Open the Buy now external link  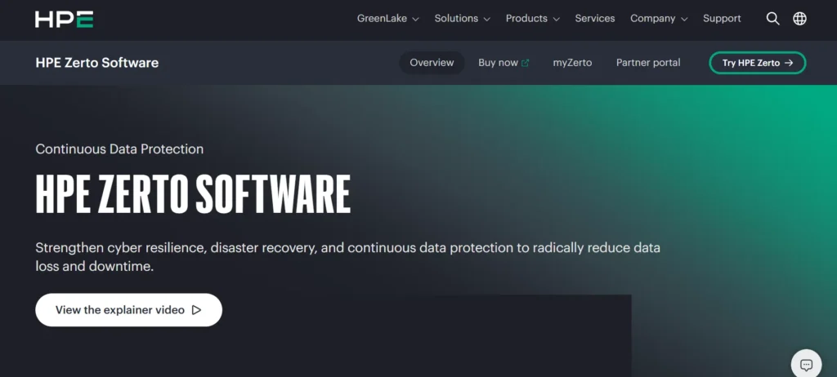click(504, 63)
